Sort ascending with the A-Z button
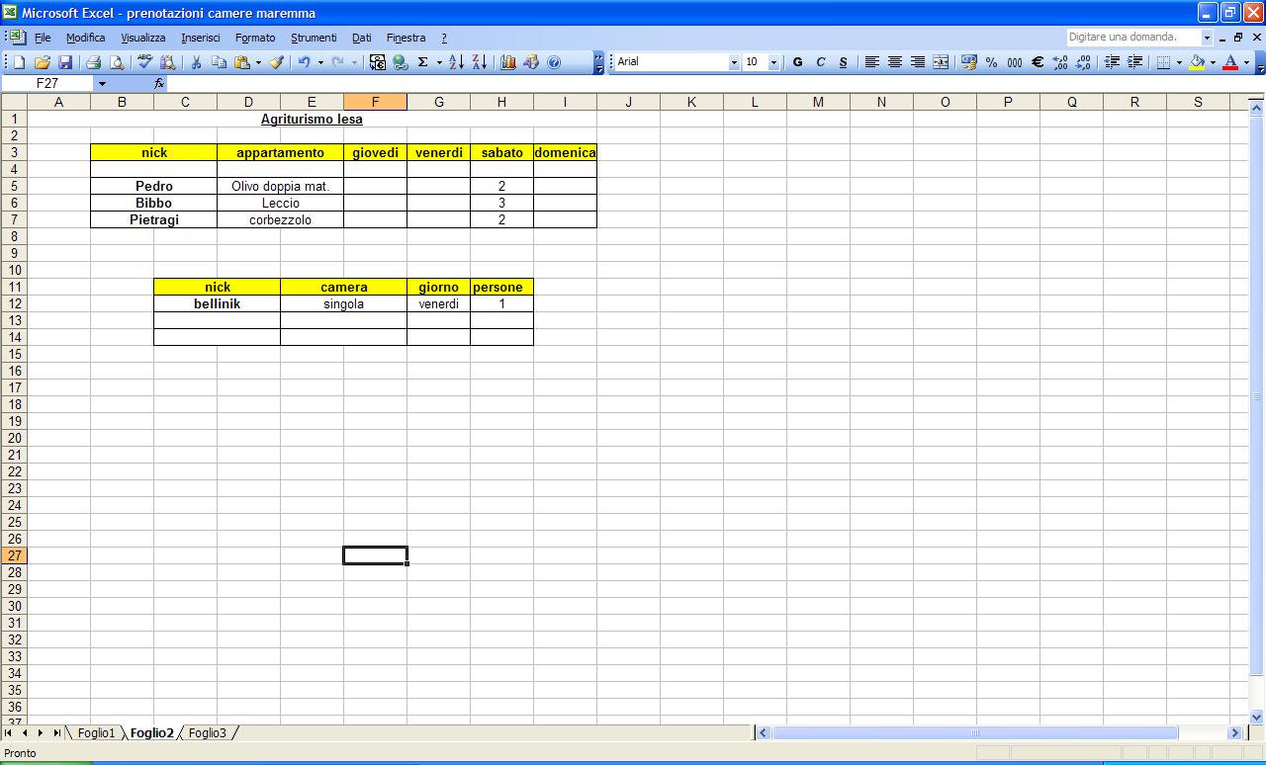The image size is (1266, 765). 456,62
